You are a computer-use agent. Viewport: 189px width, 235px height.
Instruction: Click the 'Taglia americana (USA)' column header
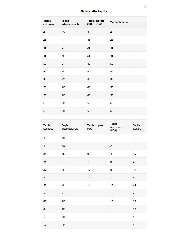pos(113,127)
